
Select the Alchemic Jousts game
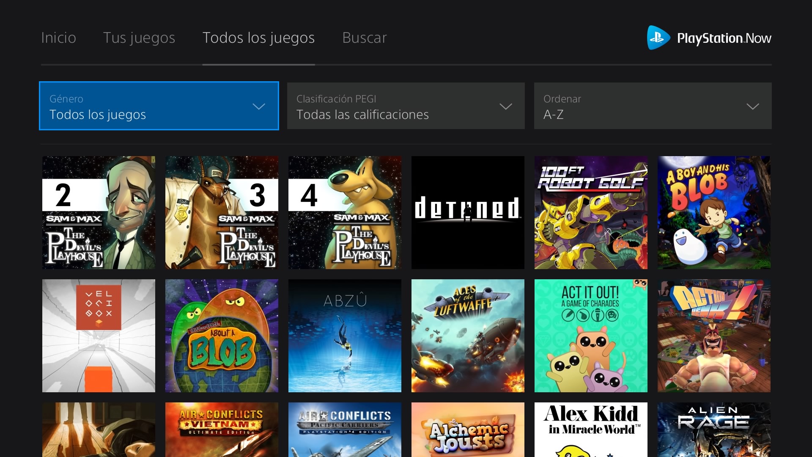point(468,429)
